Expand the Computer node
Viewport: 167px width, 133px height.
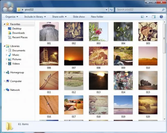(4, 81)
